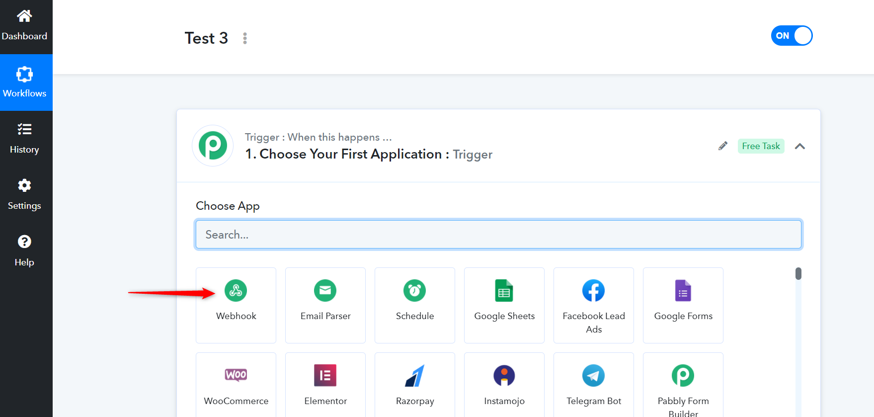Viewport: 874px width, 417px height.
Task: Collapse the trigger step with the chevron
Action: click(800, 146)
